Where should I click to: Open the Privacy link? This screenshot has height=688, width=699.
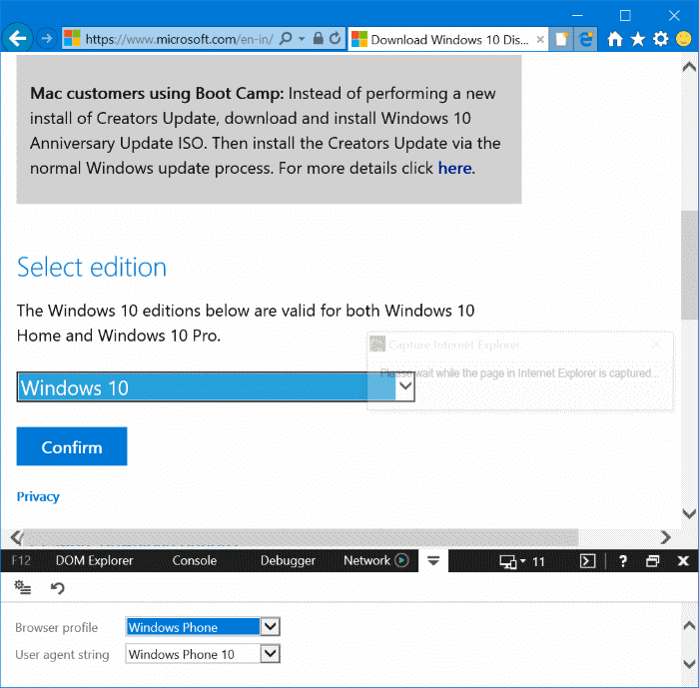[x=38, y=496]
